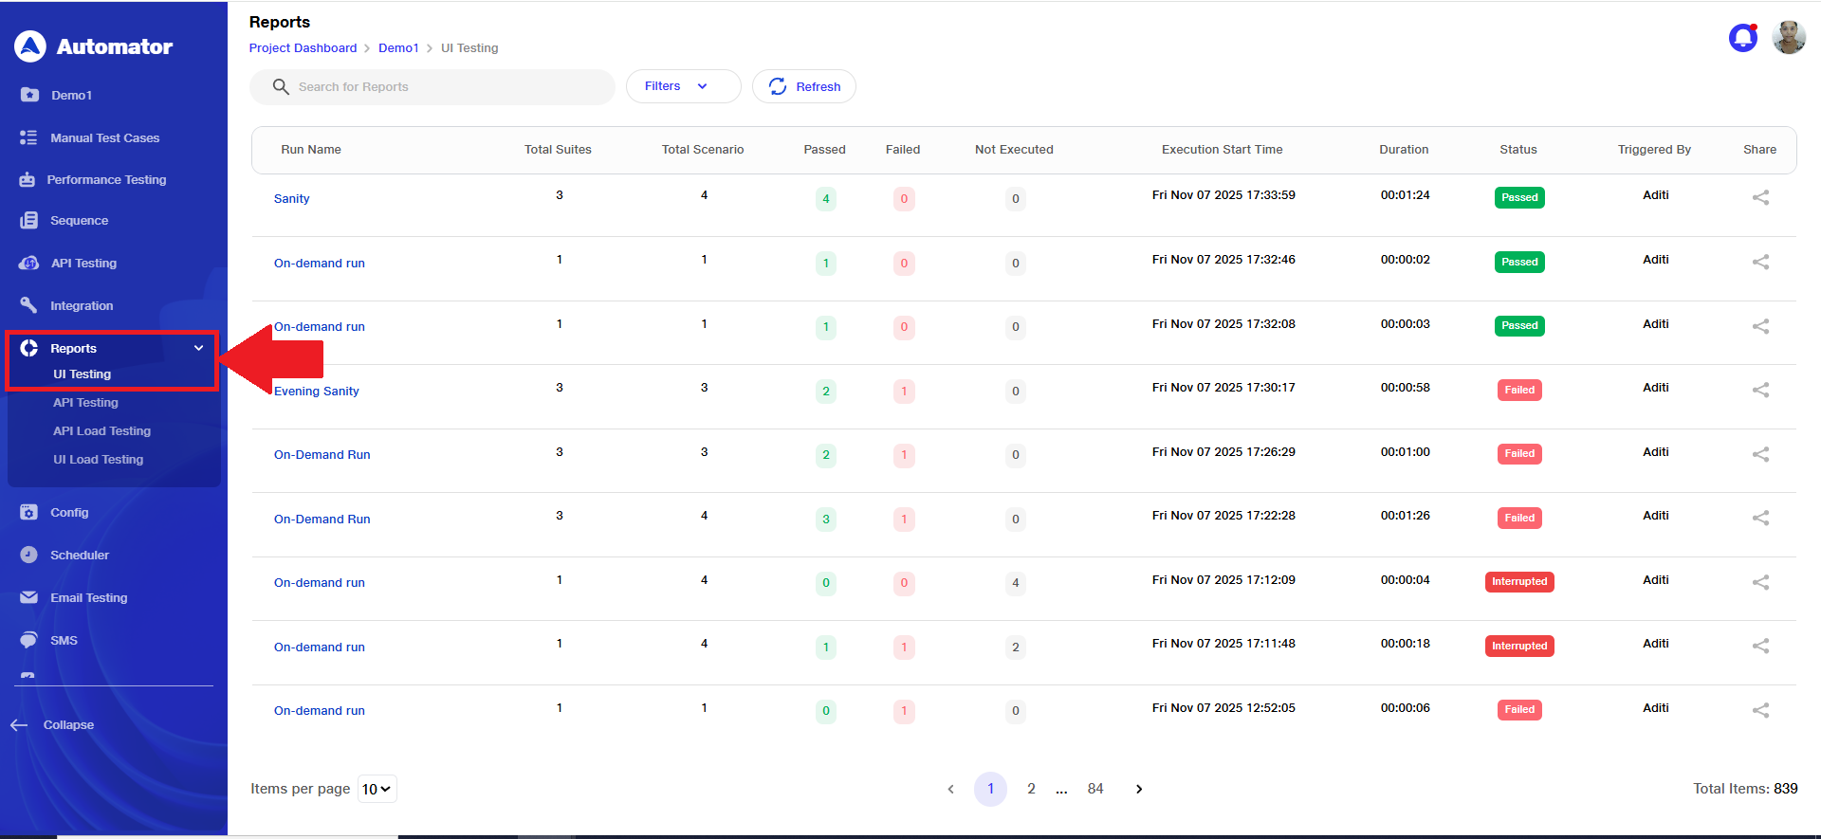
Task: Click the notification bell icon
Action: 1742,38
